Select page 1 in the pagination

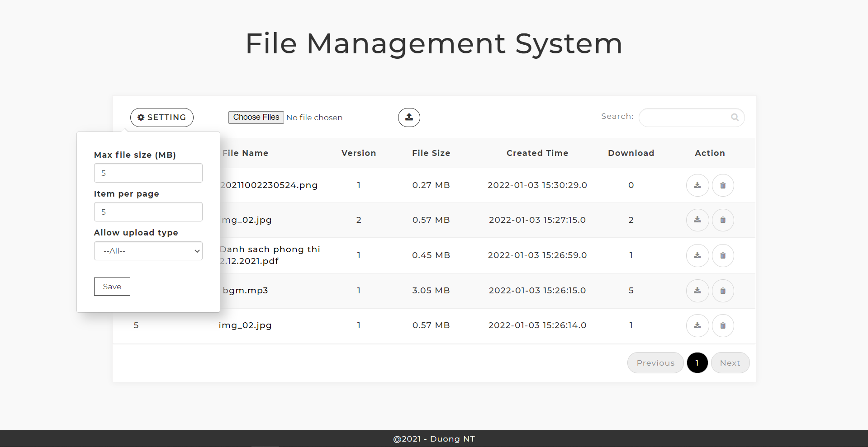point(697,362)
